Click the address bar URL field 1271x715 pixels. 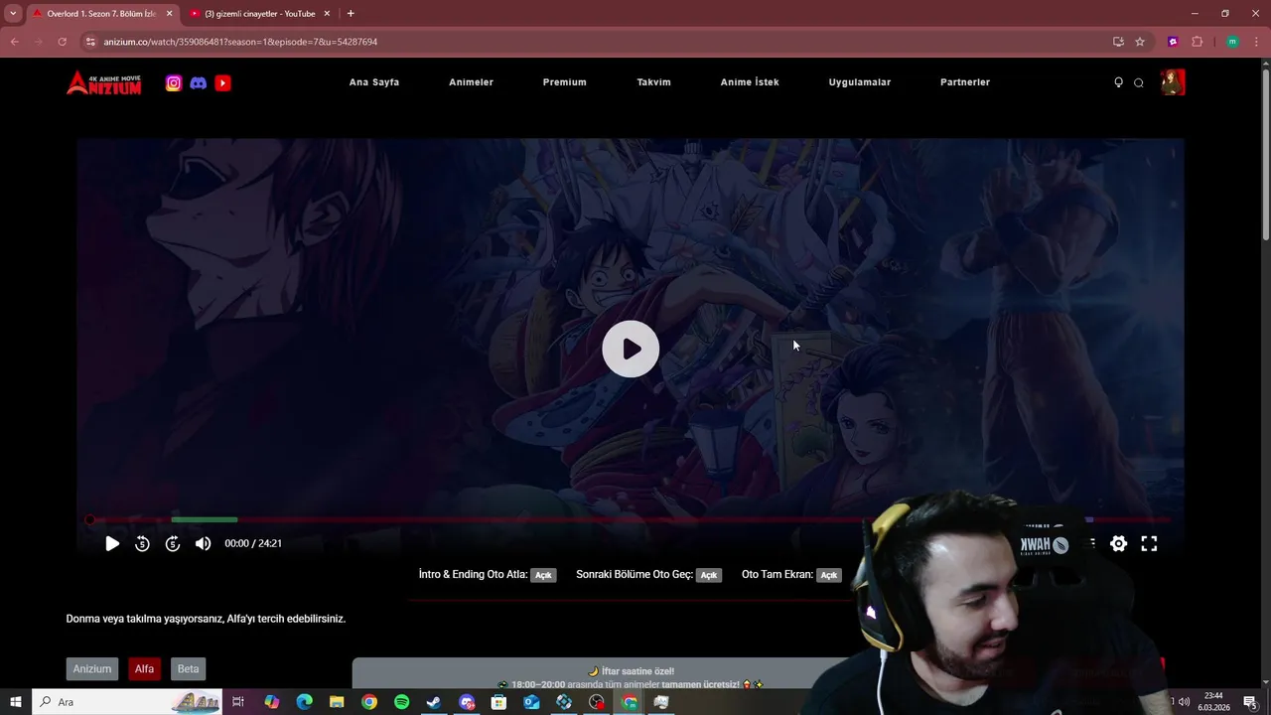(x=596, y=42)
